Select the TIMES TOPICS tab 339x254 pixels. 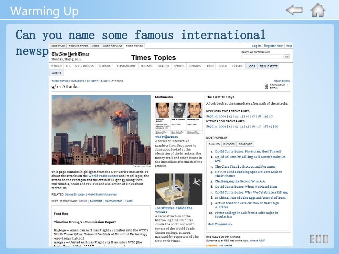(134, 46)
